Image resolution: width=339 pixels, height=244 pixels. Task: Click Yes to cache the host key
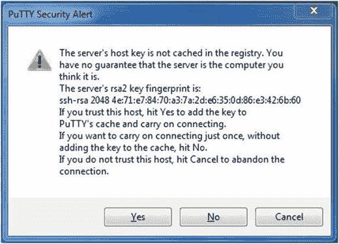[138, 217]
